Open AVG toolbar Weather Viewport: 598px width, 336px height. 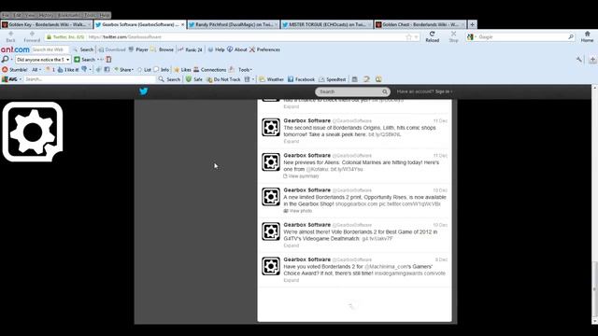pos(272,79)
